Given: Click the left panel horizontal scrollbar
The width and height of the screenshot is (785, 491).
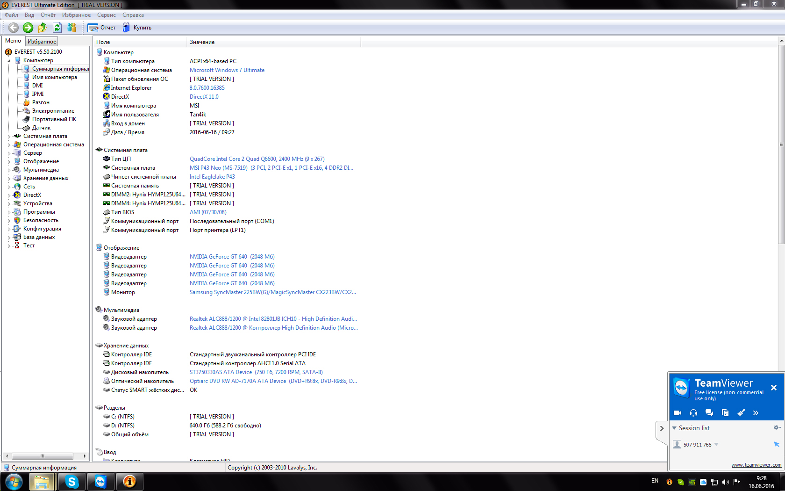Looking at the screenshot, I should coord(42,456).
